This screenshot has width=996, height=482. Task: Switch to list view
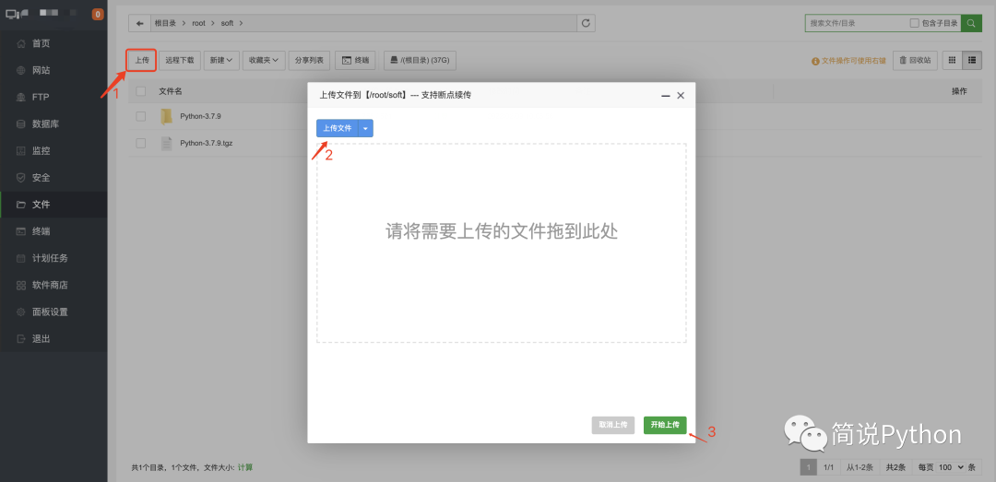coord(972,60)
